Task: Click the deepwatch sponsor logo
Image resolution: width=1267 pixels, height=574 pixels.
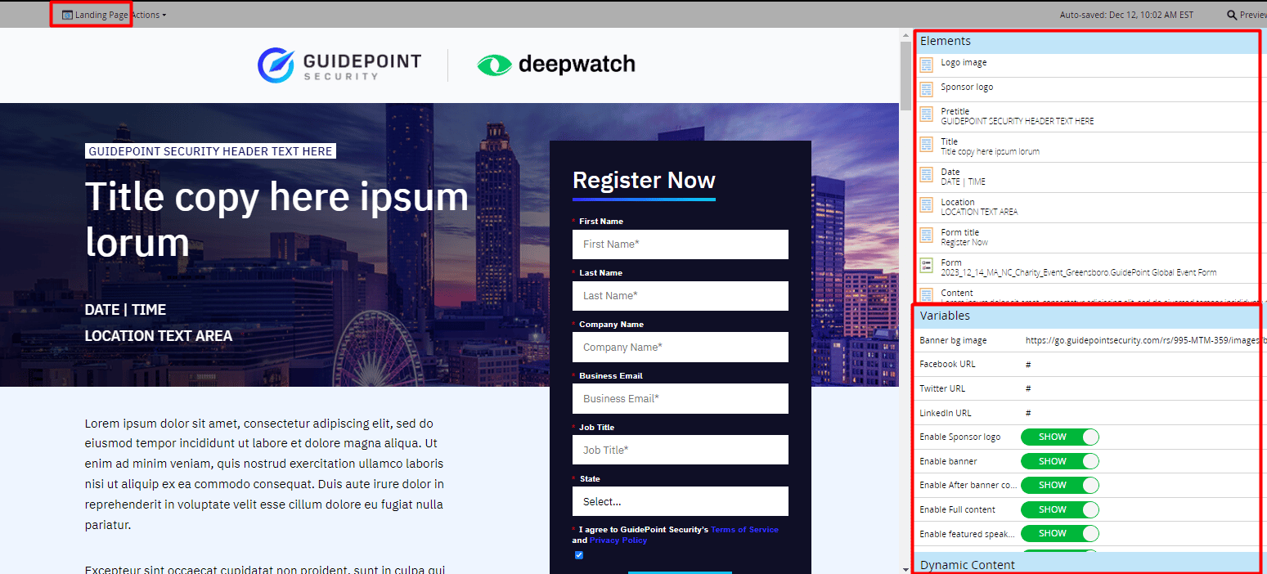Action: 556,65
